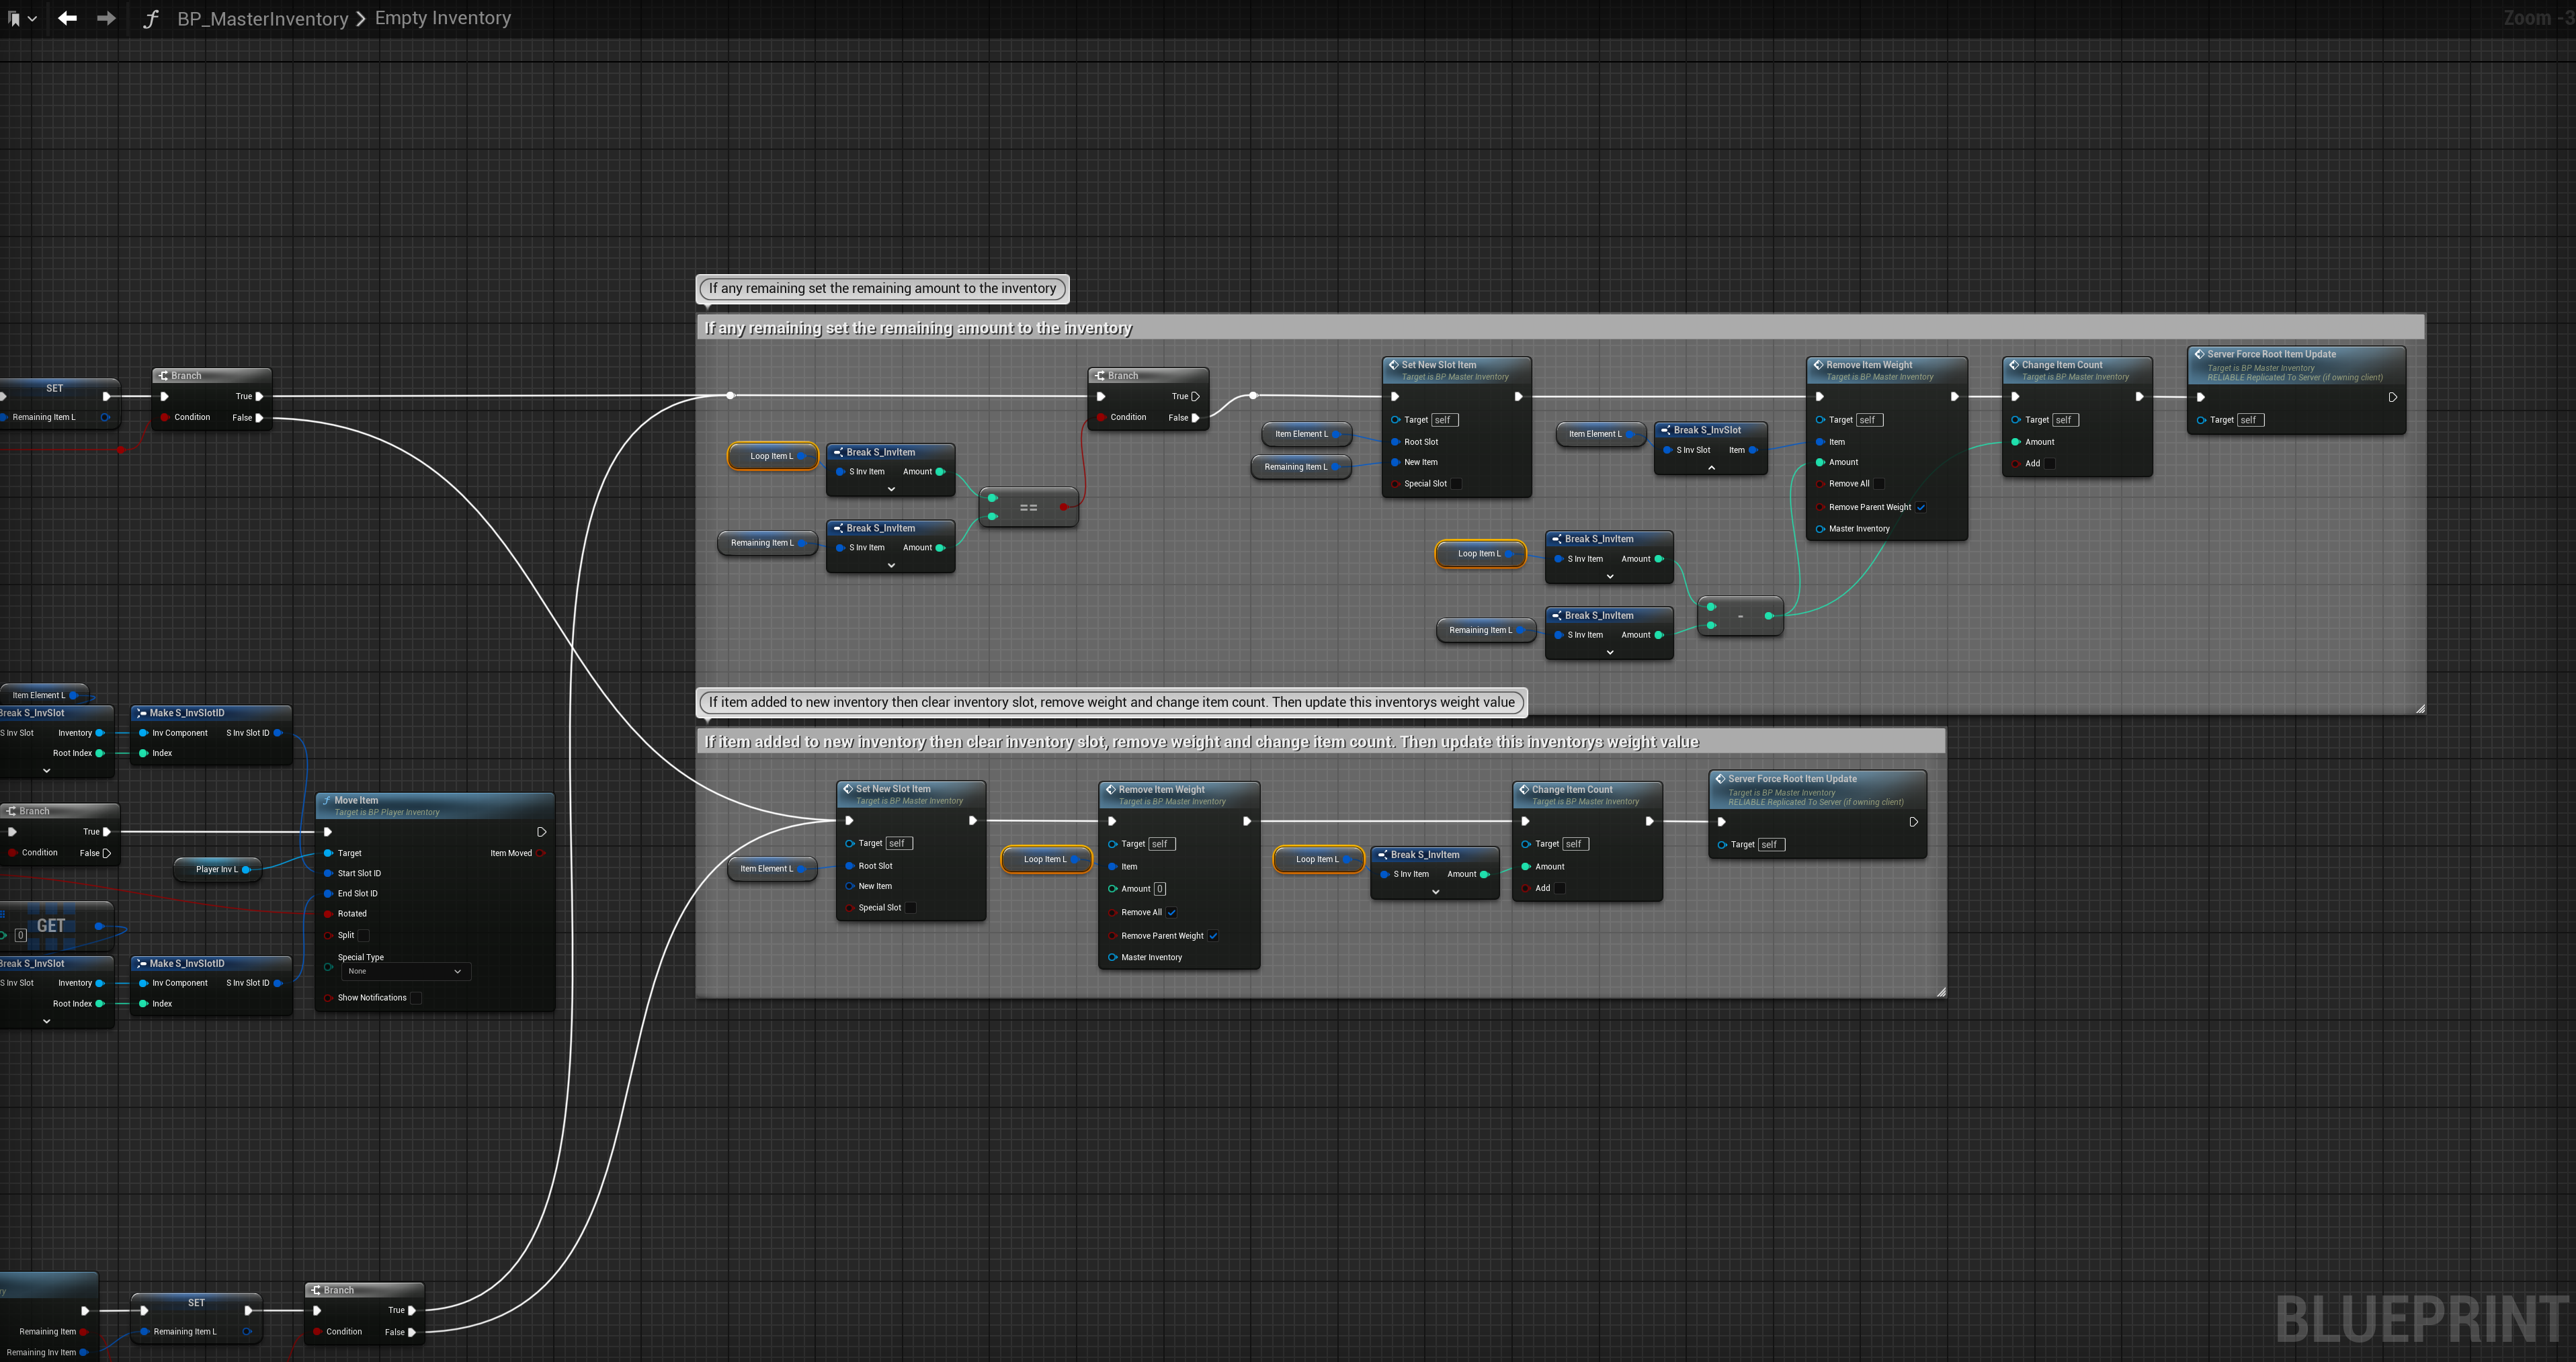This screenshot has height=1362, width=2576.
Task: Click the GET array node
Action: coord(52,926)
